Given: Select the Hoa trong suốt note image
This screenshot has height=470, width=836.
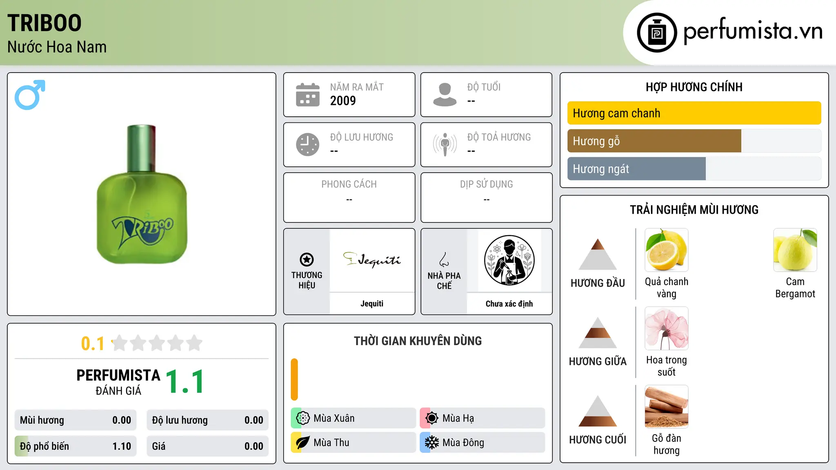Looking at the screenshot, I should tap(667, 328).
